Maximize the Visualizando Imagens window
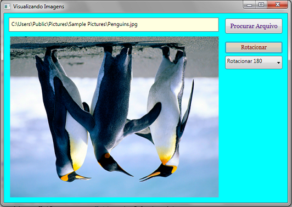The width and height of the screenshot is (292, 207). (261, 4)
